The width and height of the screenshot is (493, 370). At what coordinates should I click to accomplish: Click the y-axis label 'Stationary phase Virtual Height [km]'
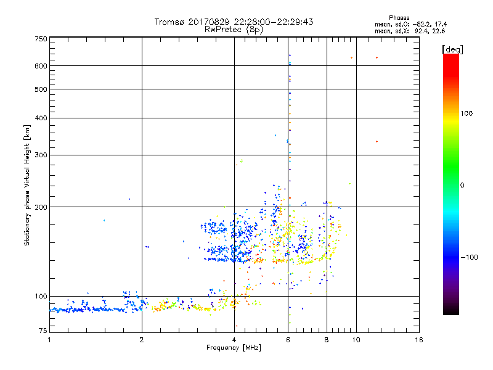(x=27, y=185)
